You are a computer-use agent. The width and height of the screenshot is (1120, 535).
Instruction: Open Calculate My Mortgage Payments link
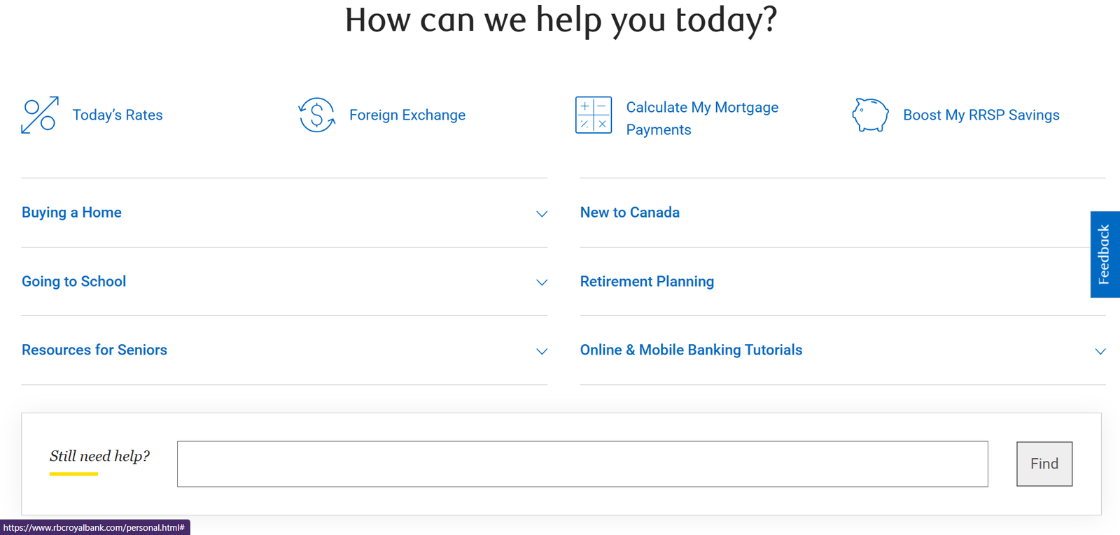pos(702,118)
